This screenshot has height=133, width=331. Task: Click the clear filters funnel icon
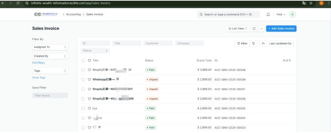(253, 44)
